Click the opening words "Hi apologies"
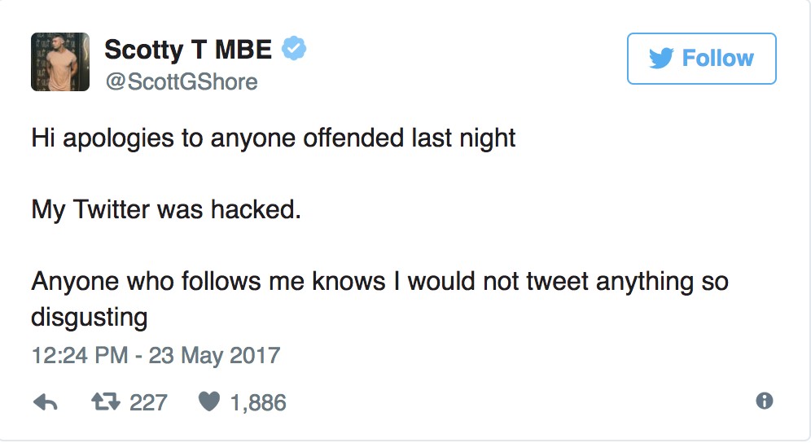 tap(102, 138)
